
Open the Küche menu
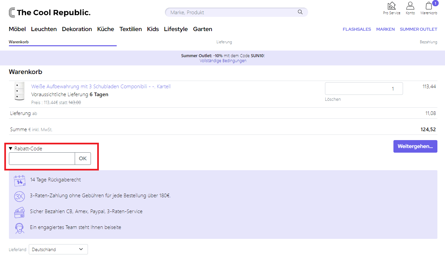point(105,29)
